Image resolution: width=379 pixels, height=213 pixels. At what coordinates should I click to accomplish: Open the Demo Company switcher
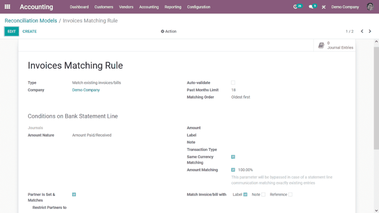(345, 7)
